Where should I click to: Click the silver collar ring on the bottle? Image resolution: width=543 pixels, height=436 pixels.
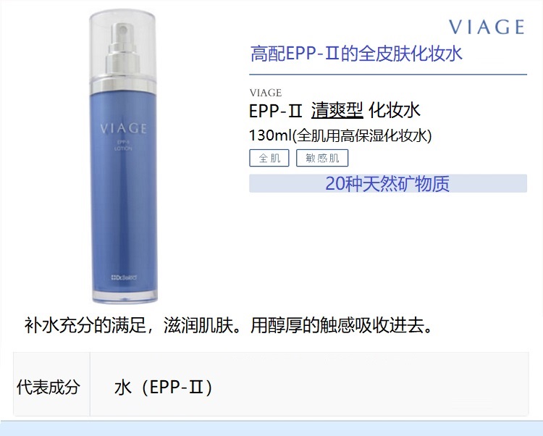tap(123, 85)
